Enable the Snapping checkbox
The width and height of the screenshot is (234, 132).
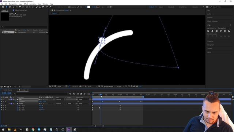[x=69, y=7]
